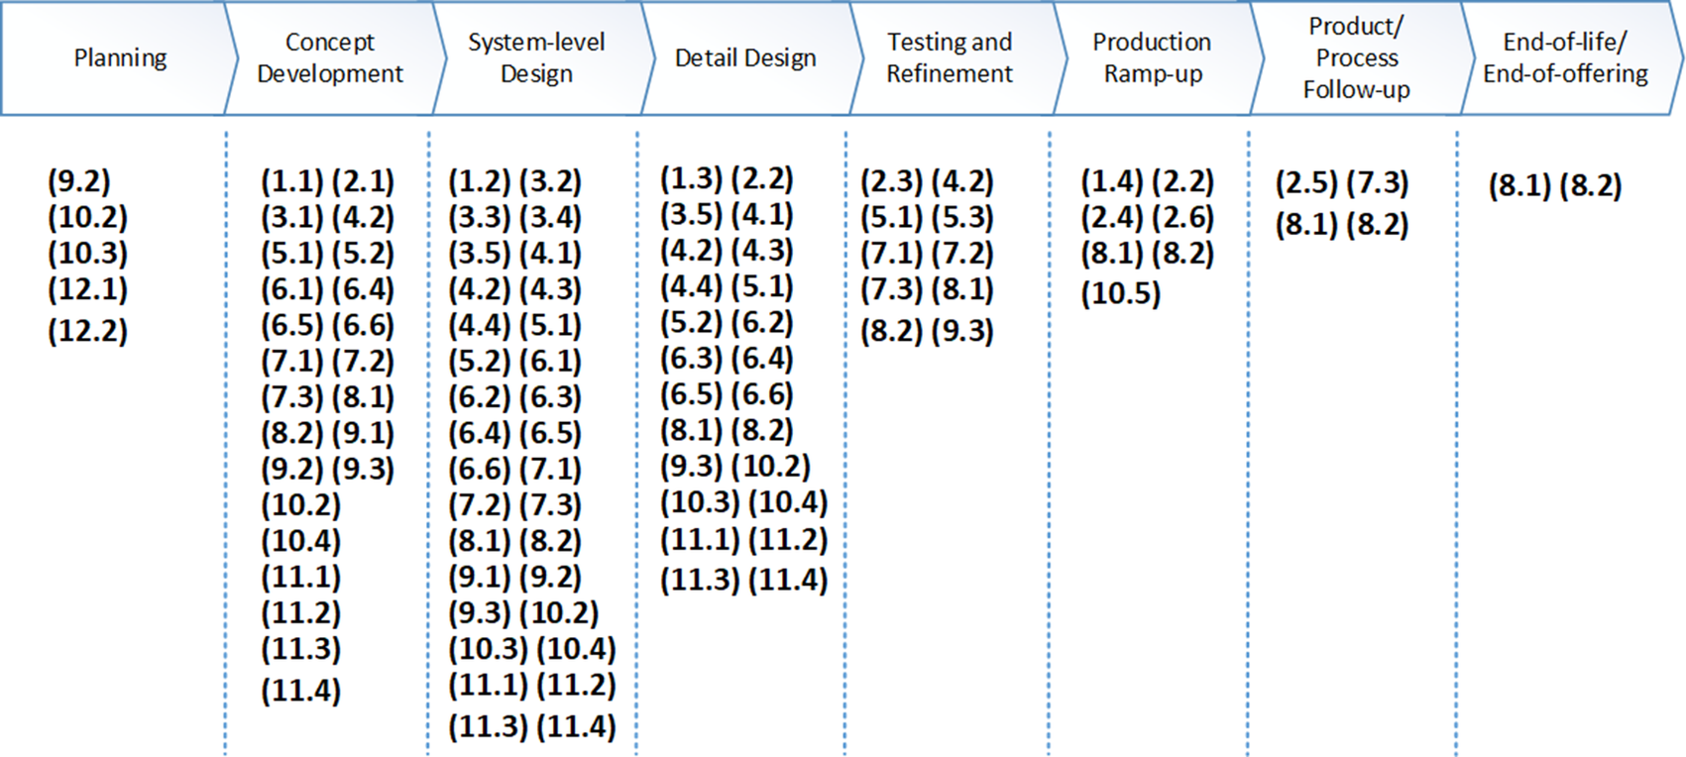Click item (1.3) under Detail Design
The image size is (1686, 757).
pyautogui.click(x=692, y=179)
